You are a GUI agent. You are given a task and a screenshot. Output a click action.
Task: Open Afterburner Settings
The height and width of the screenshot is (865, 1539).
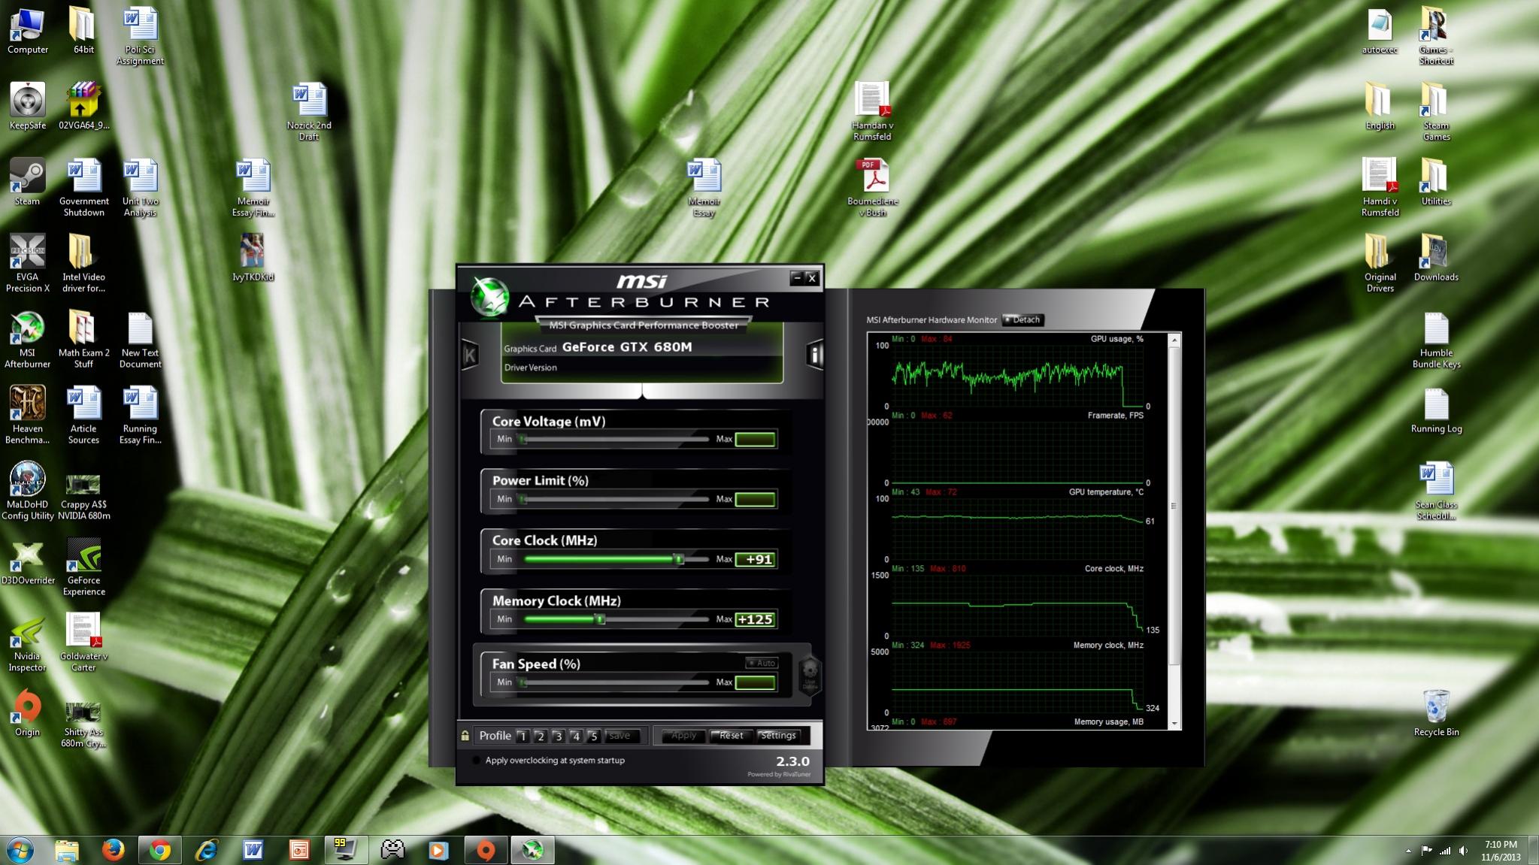(x=778, y=736)
